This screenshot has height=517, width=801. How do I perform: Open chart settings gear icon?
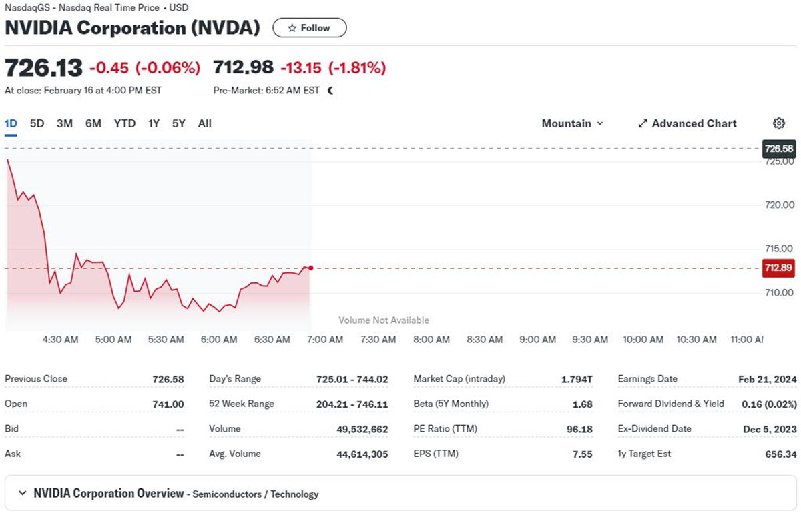click(778, 123)
